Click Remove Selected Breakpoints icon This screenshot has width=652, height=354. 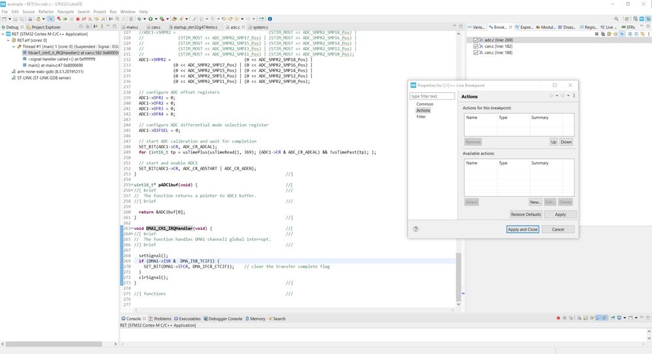(x=597, y=34)
